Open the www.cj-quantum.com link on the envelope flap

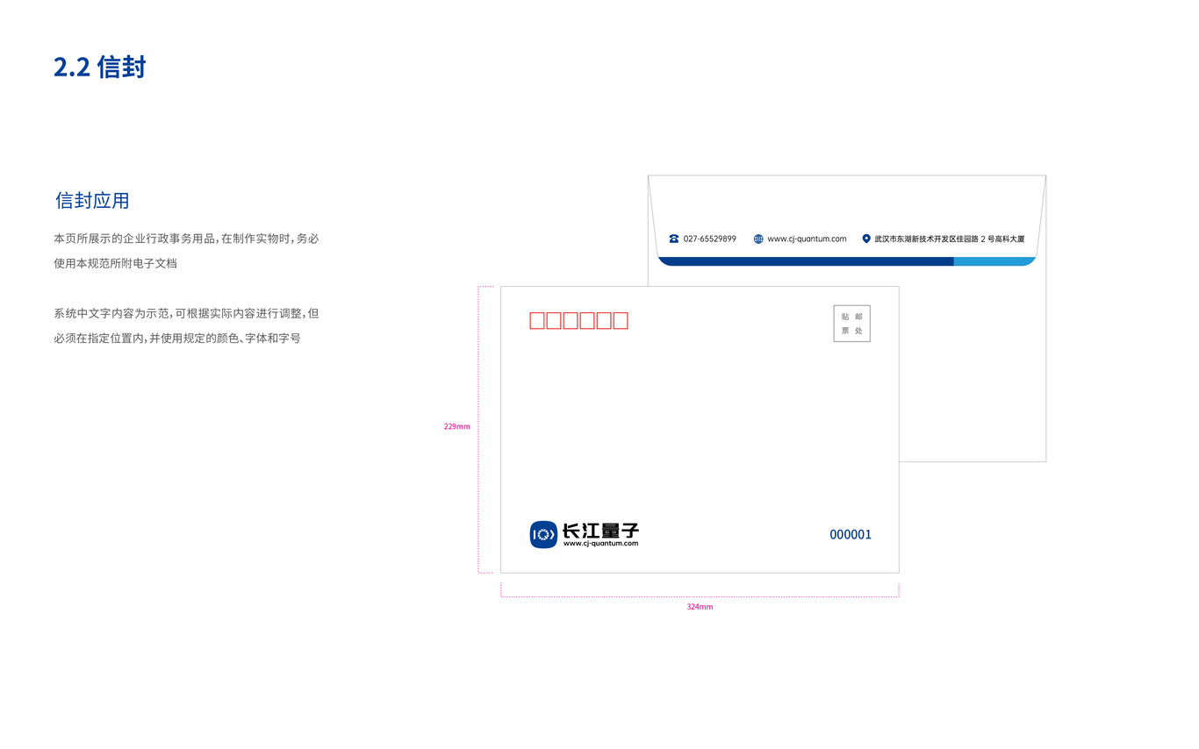pyautogui.click(x=807, y=239)
